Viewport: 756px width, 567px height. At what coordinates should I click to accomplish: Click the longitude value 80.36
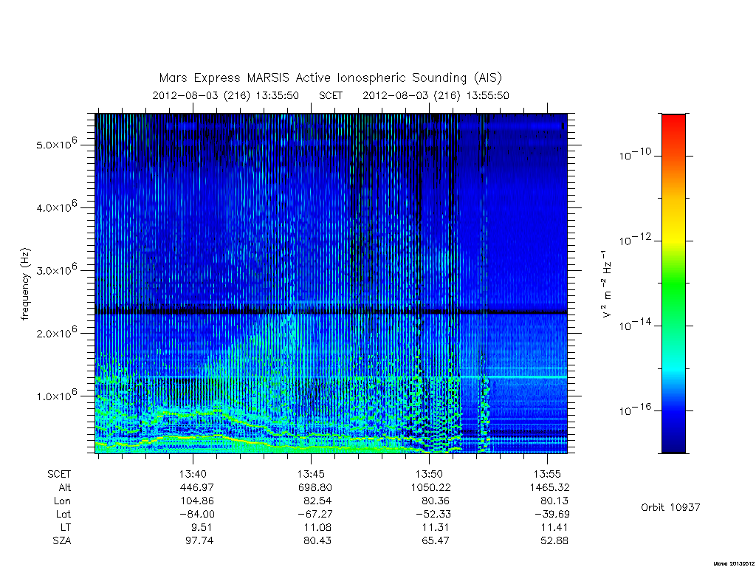tap(436, 501)
